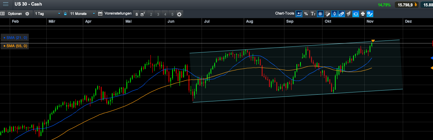Toggle the gear-and-pencil settings tool

[370, 14]
